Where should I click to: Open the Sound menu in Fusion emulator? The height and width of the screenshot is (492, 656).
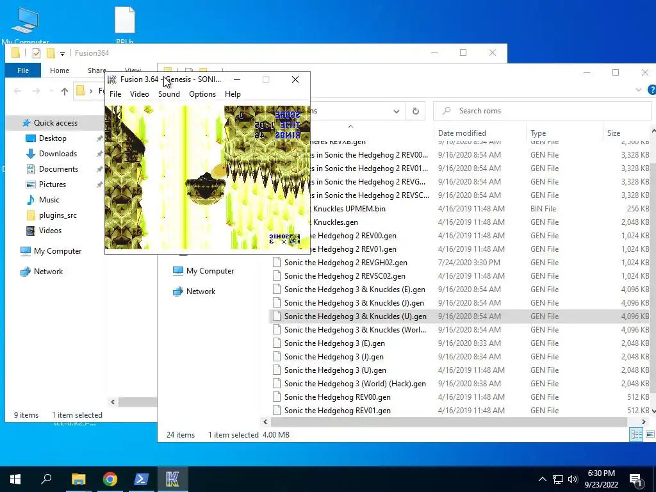point(169,94)
